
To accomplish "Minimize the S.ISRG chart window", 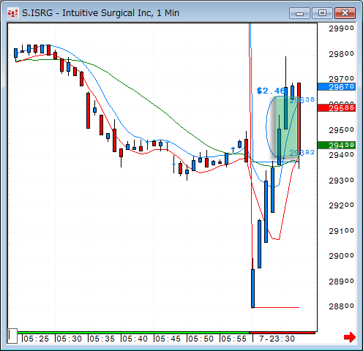I will (x=299, y=13).
